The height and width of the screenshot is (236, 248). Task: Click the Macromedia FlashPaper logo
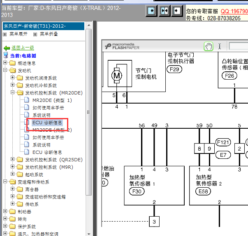click(122, 46)
